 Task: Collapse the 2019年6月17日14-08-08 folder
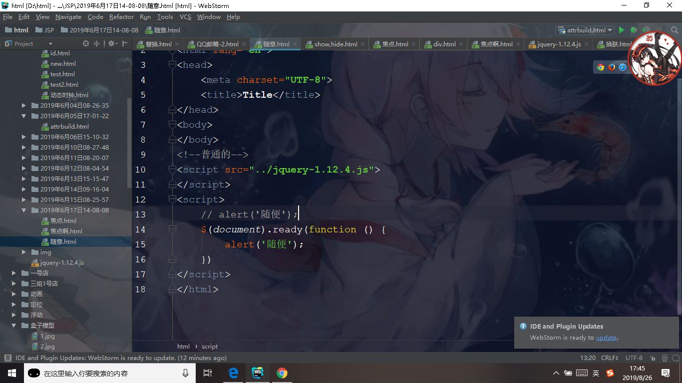(23, 210)
